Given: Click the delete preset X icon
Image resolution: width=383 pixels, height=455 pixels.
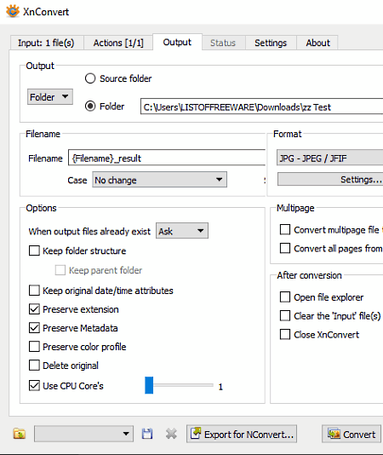Looking at the screenshot, I should coord(171,434).
